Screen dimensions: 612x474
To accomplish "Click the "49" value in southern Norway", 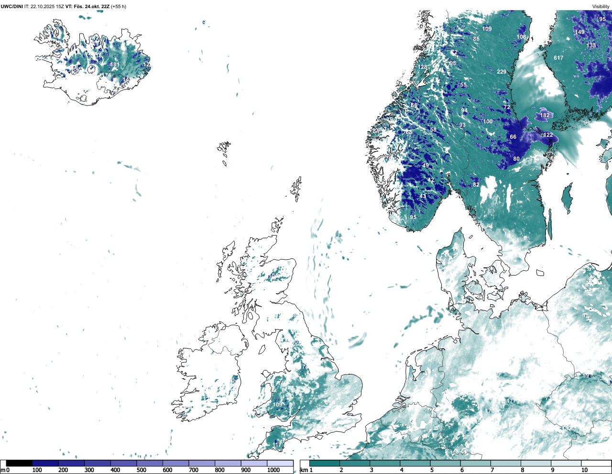I will point(426,166).
